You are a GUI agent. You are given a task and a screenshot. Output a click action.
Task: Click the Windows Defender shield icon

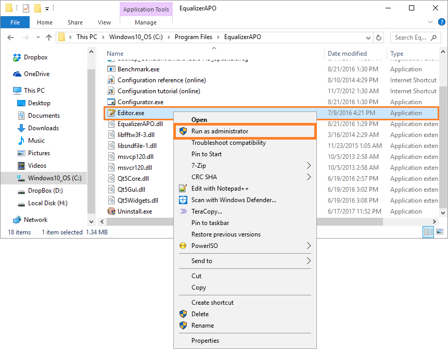[x=183, y=200]
